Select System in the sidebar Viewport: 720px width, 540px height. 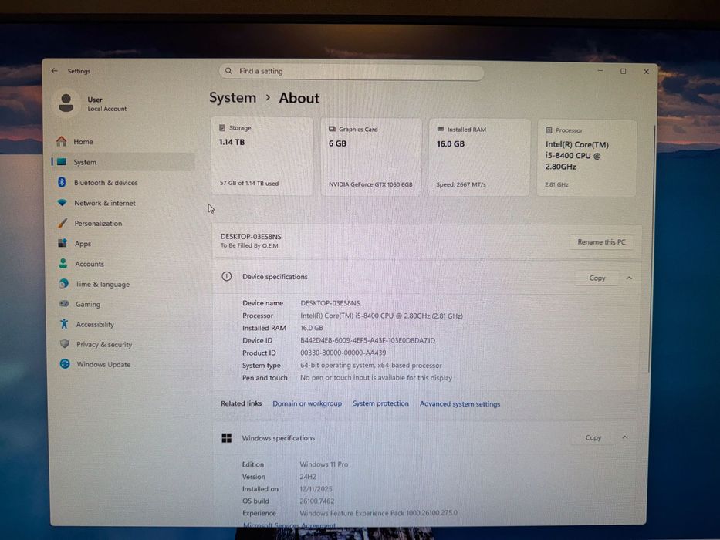123,162
